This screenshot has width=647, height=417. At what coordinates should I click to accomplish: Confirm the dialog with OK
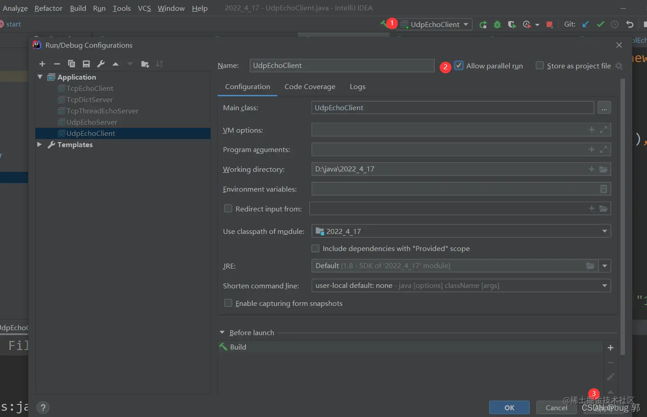(509, 408)
